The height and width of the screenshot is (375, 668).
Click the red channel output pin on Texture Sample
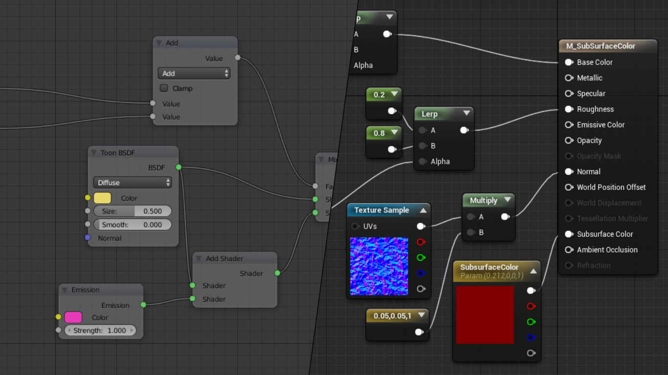point(421,242)
